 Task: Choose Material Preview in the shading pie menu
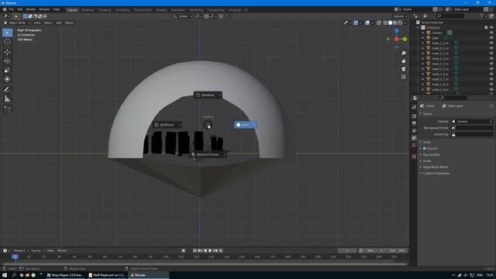208,155
